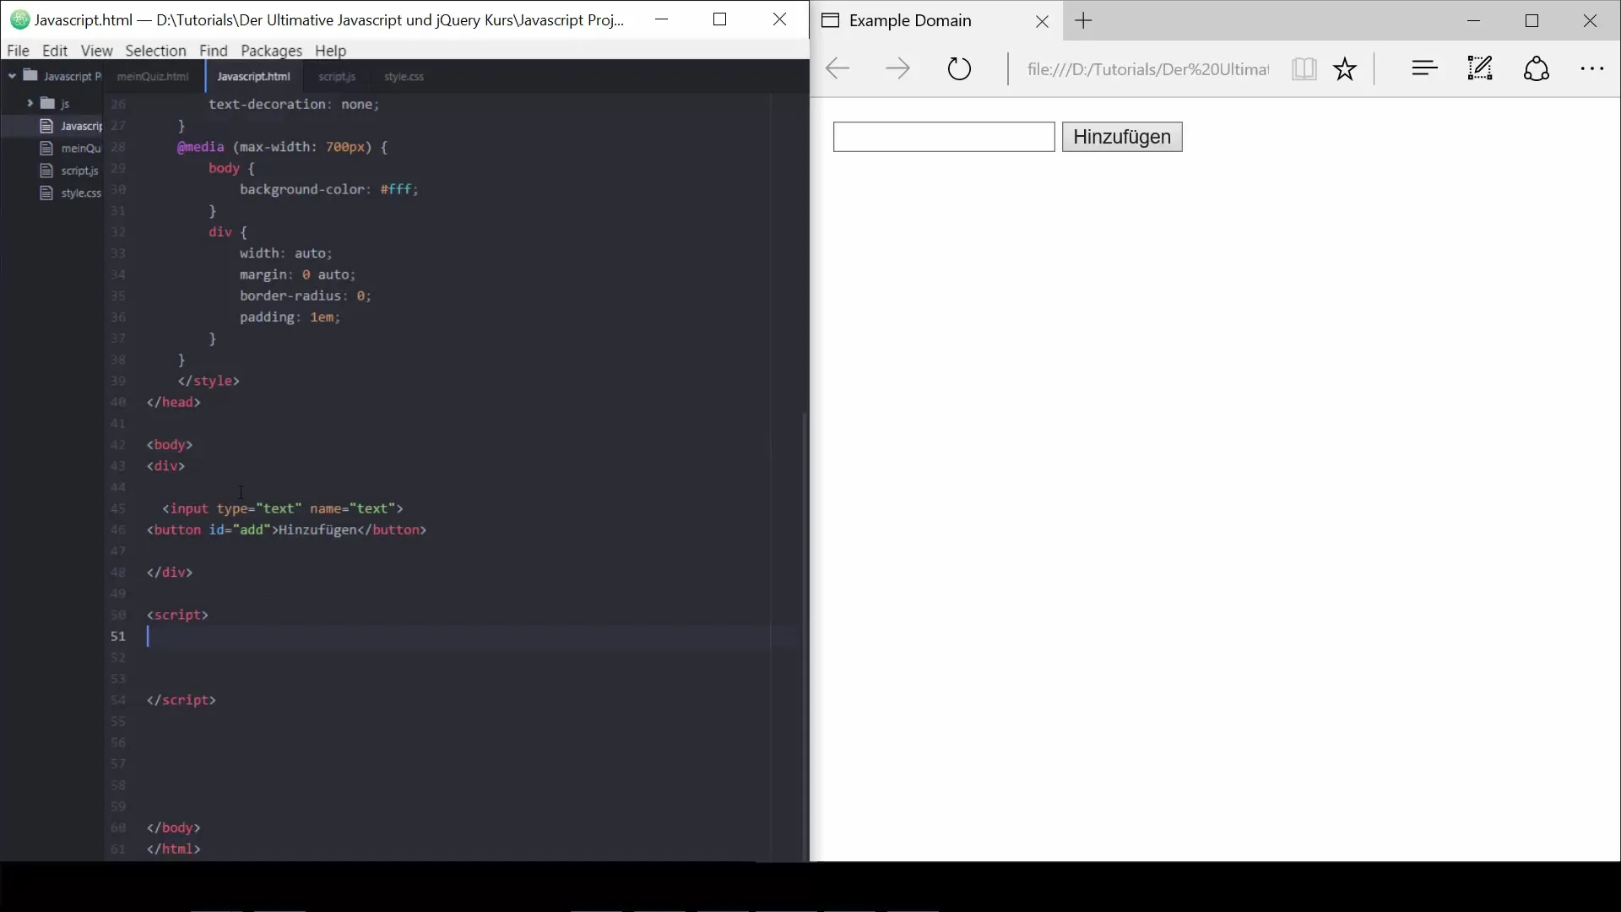Open the Selection menu

click(155, 51)
